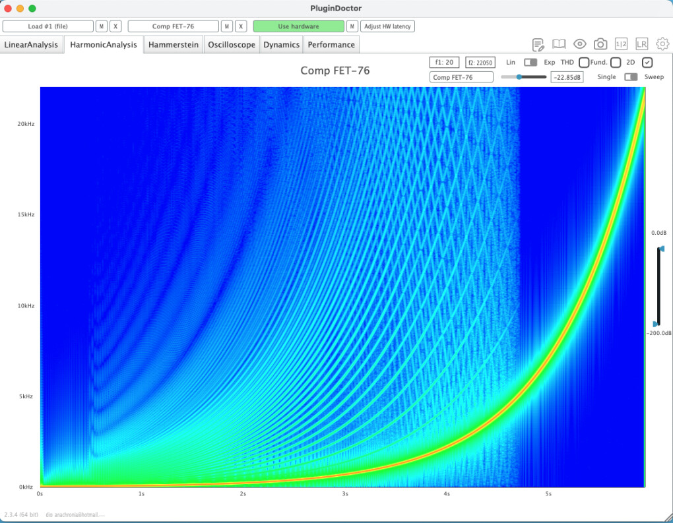The width and height of the screenshot is (673, 523).
Task: Click the 1|2 comparison icon
Action: point(621,44)
